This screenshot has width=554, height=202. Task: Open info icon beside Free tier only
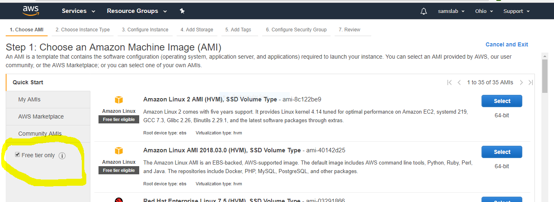pos(62,156)
